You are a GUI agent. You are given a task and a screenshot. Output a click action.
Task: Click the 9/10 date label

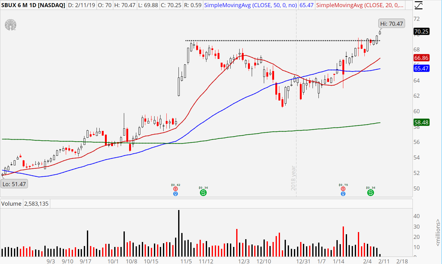[68, 261]
